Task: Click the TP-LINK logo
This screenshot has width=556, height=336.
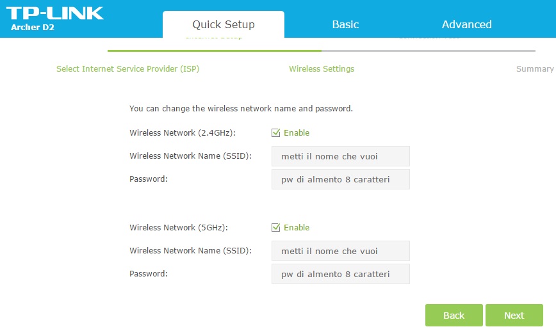Action: (57, 13)
